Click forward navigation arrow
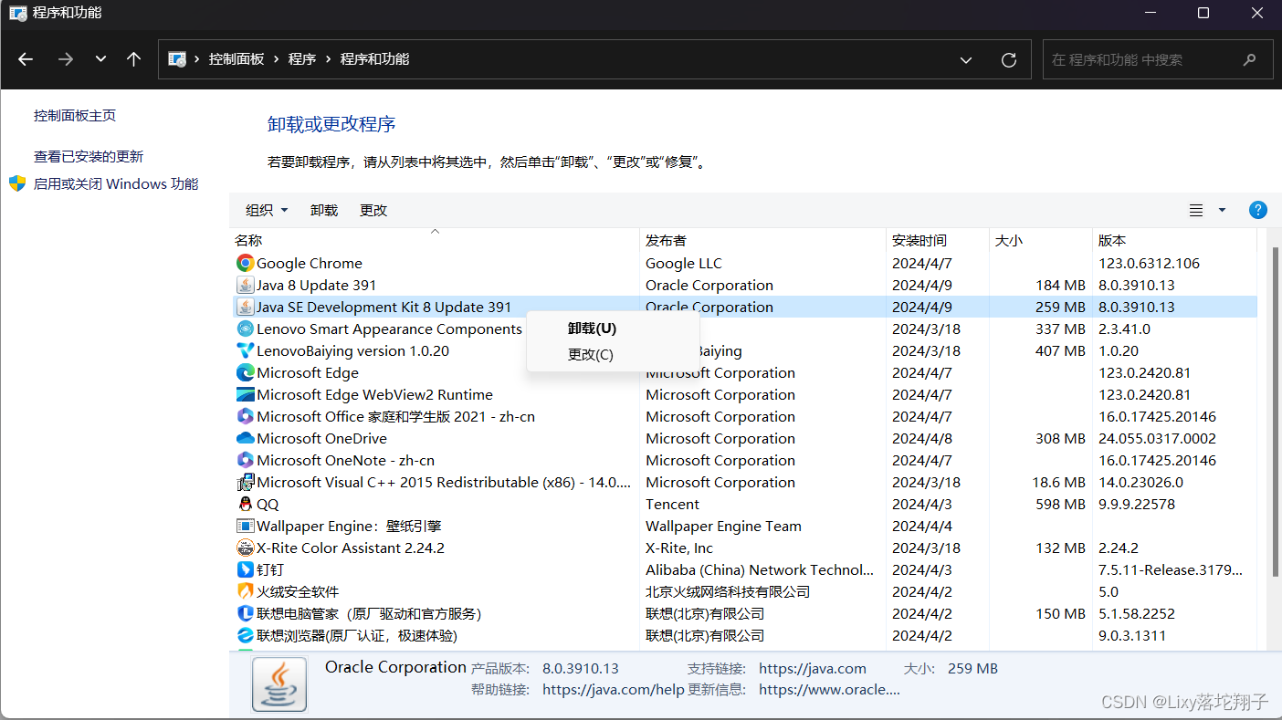 coord(65,59)
